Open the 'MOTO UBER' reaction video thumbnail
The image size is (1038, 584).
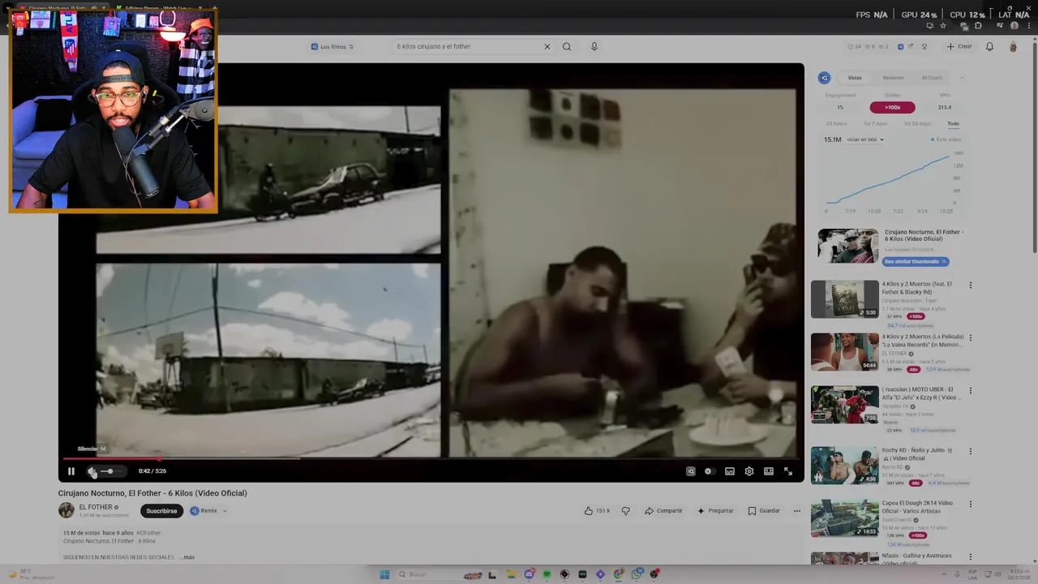pyautogui.click(x=844, y=405)
